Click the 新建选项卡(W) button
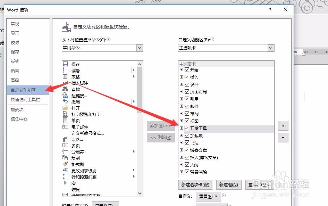The width and height of the screenshot is (328, 206). [195, 185]
